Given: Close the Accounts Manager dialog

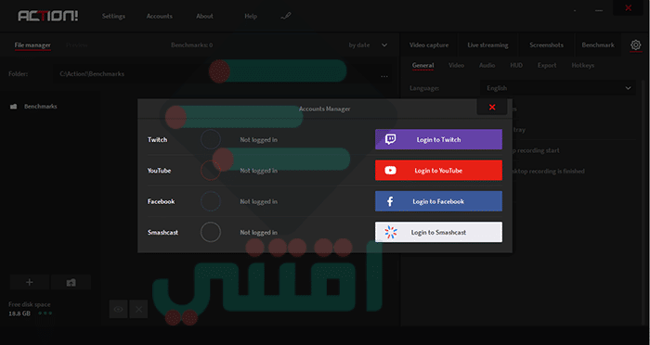Looking at the screenshot, I should pyautogui.click(x=492, y=108).
